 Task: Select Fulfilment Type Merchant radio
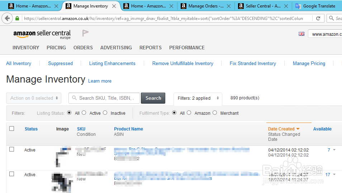[x=215, y=113]
